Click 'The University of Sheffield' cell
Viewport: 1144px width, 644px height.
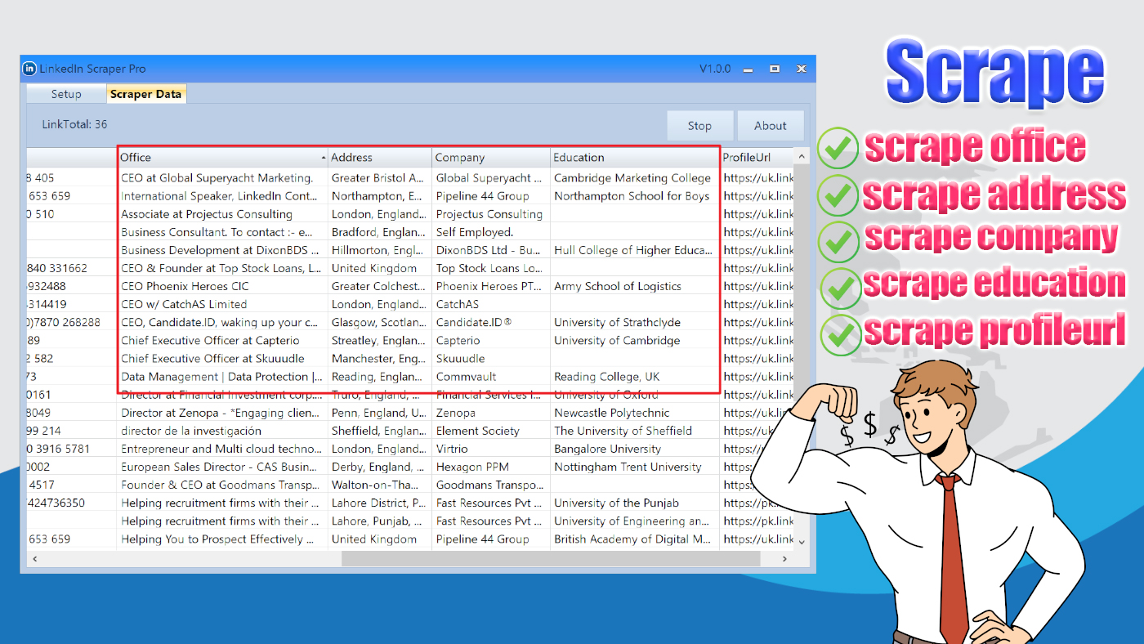click(635, 431)
